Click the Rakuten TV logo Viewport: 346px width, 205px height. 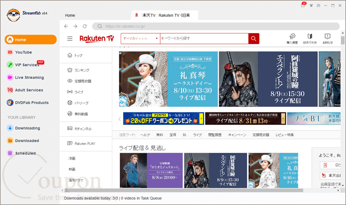[97, 39]
